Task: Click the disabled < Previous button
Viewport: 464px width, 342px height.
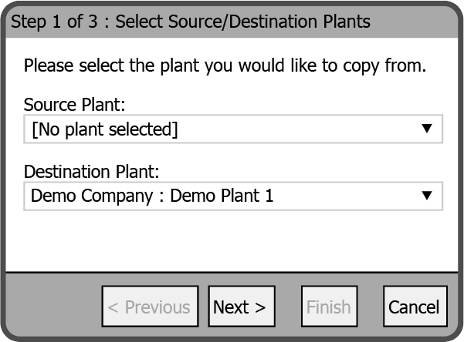Action: 148,307
